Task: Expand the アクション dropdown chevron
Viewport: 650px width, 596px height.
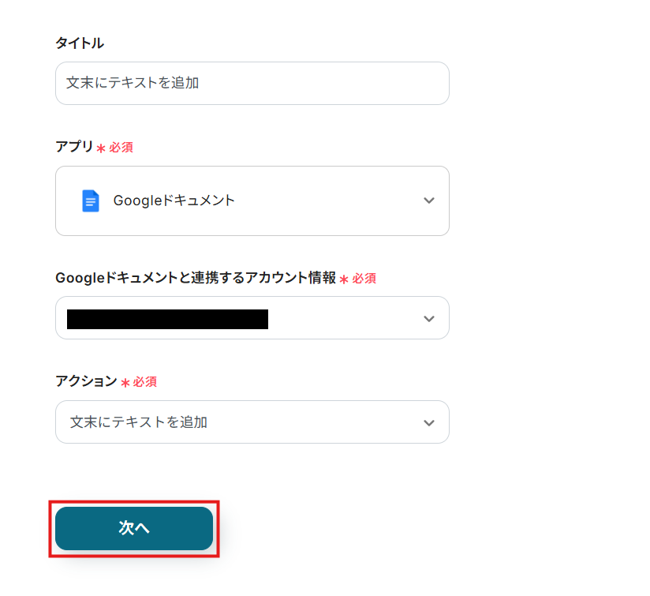Action: tap(428, 422)
